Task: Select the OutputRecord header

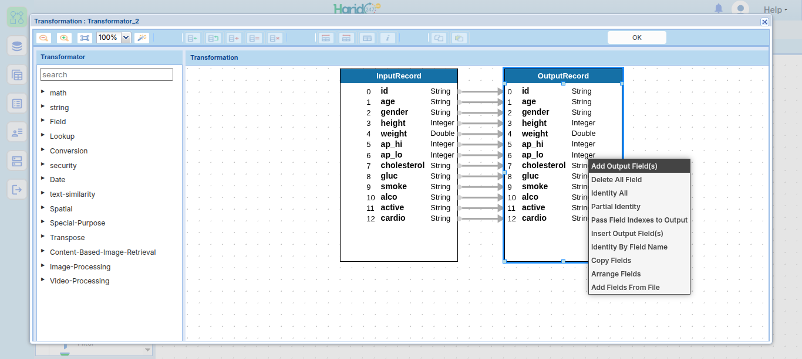Action: [x=563, y=76]
